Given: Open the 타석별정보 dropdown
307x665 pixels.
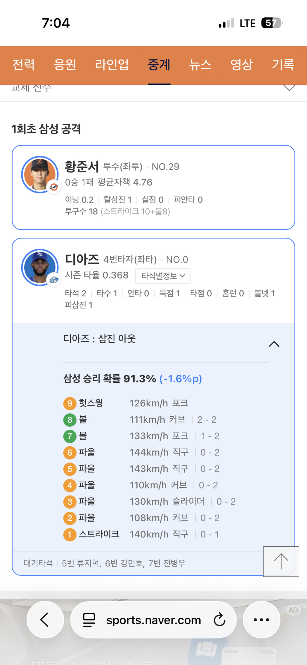Looking at the screenshot, I should click(163, 276).
